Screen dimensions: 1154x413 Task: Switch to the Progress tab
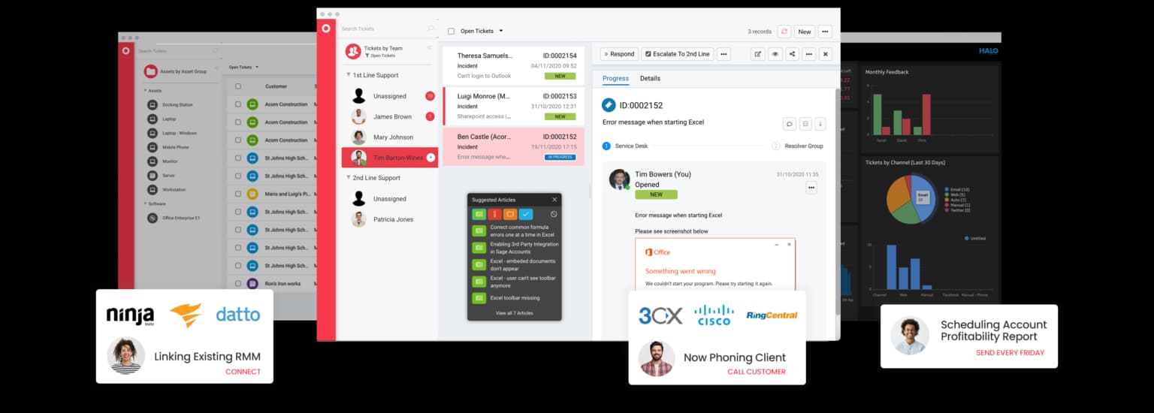tap(615, 78)
